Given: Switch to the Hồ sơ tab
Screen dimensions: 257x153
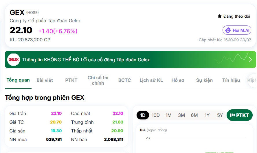Looking at the screenshot, I should point(178,80).
